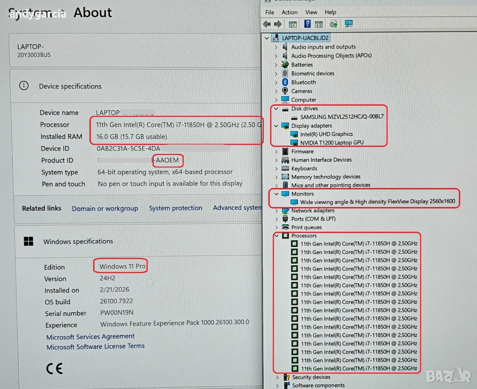Open the System protection link
Image resolution: width=477 pixels, height=389 pixels.
point(176,208)
